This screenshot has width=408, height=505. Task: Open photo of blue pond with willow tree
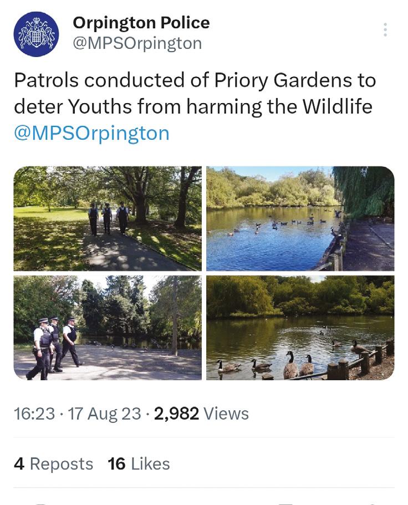coord(300,218)
